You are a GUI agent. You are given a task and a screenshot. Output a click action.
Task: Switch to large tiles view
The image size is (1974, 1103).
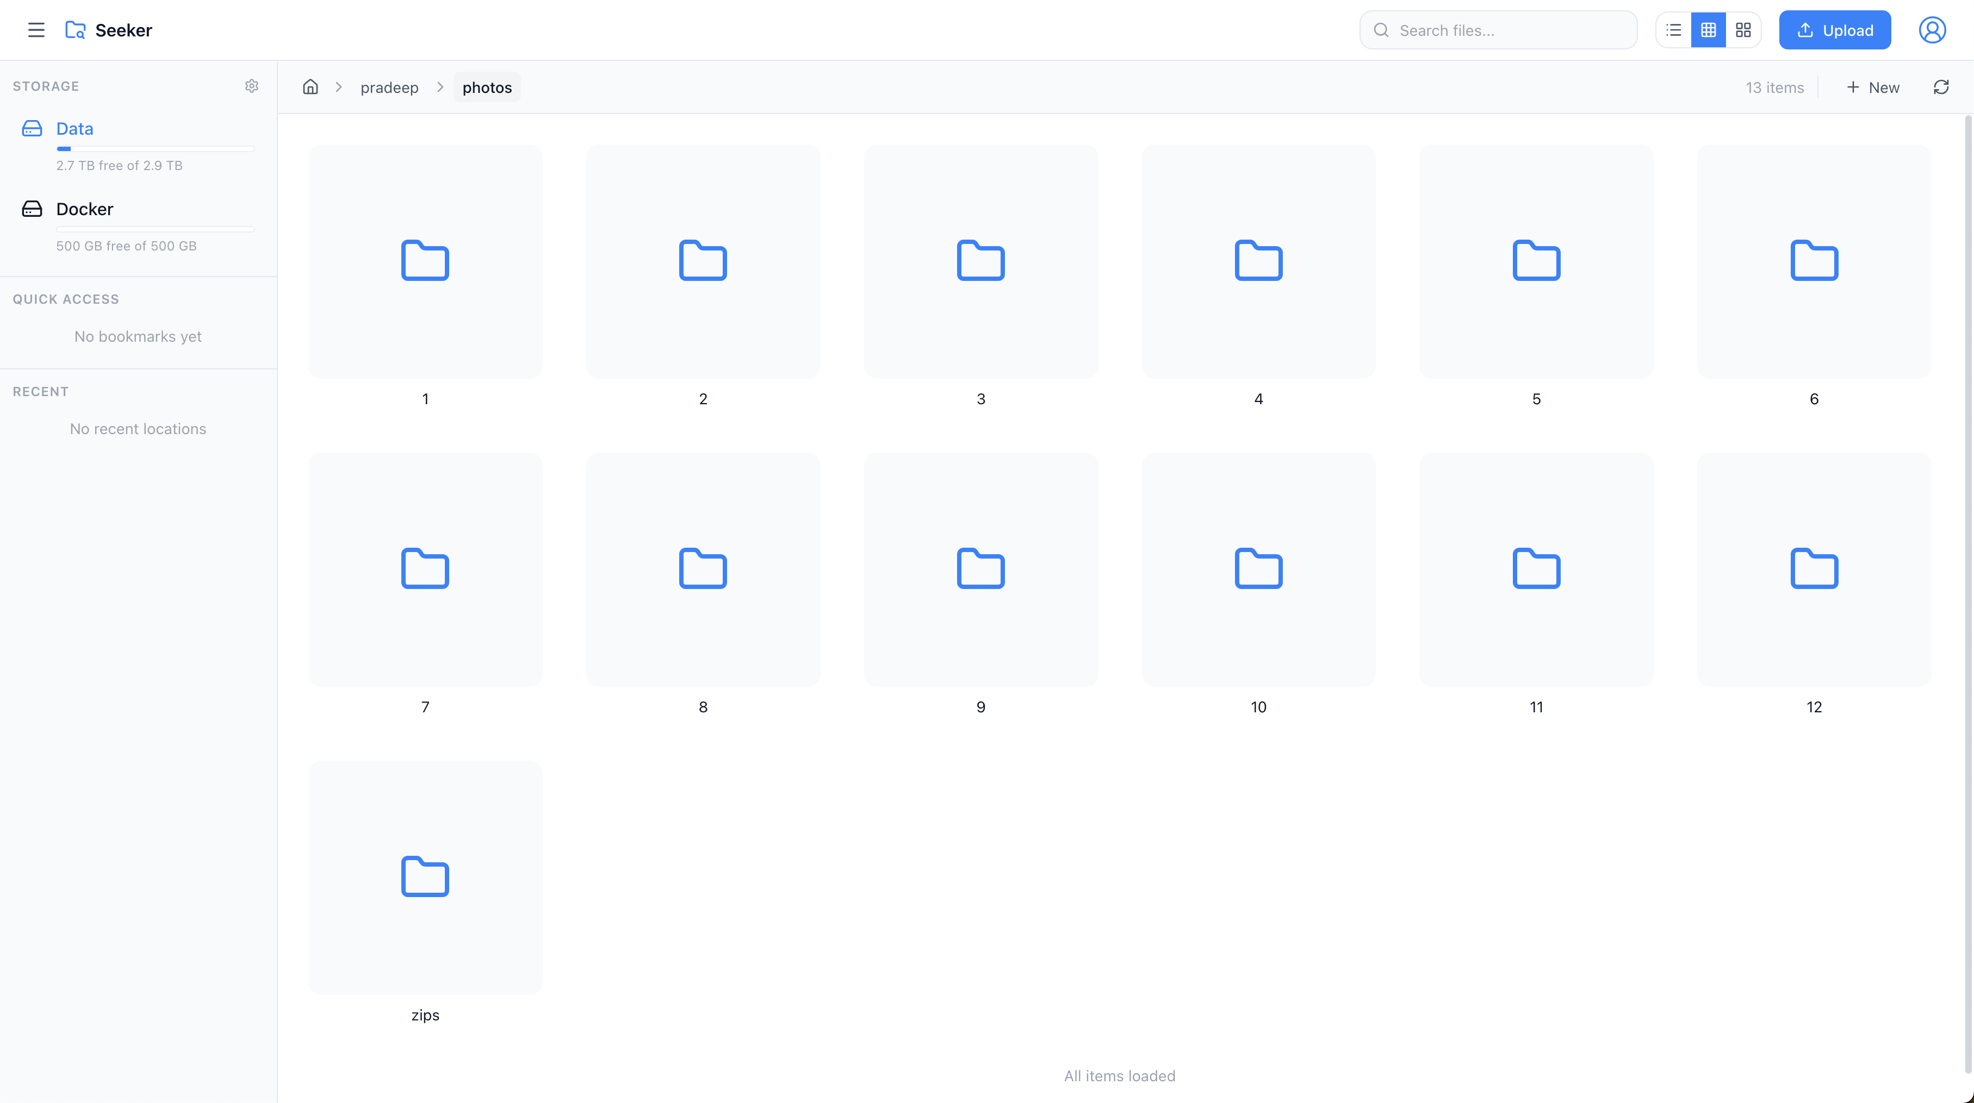pyautogui.click(x=1743, y=30)
